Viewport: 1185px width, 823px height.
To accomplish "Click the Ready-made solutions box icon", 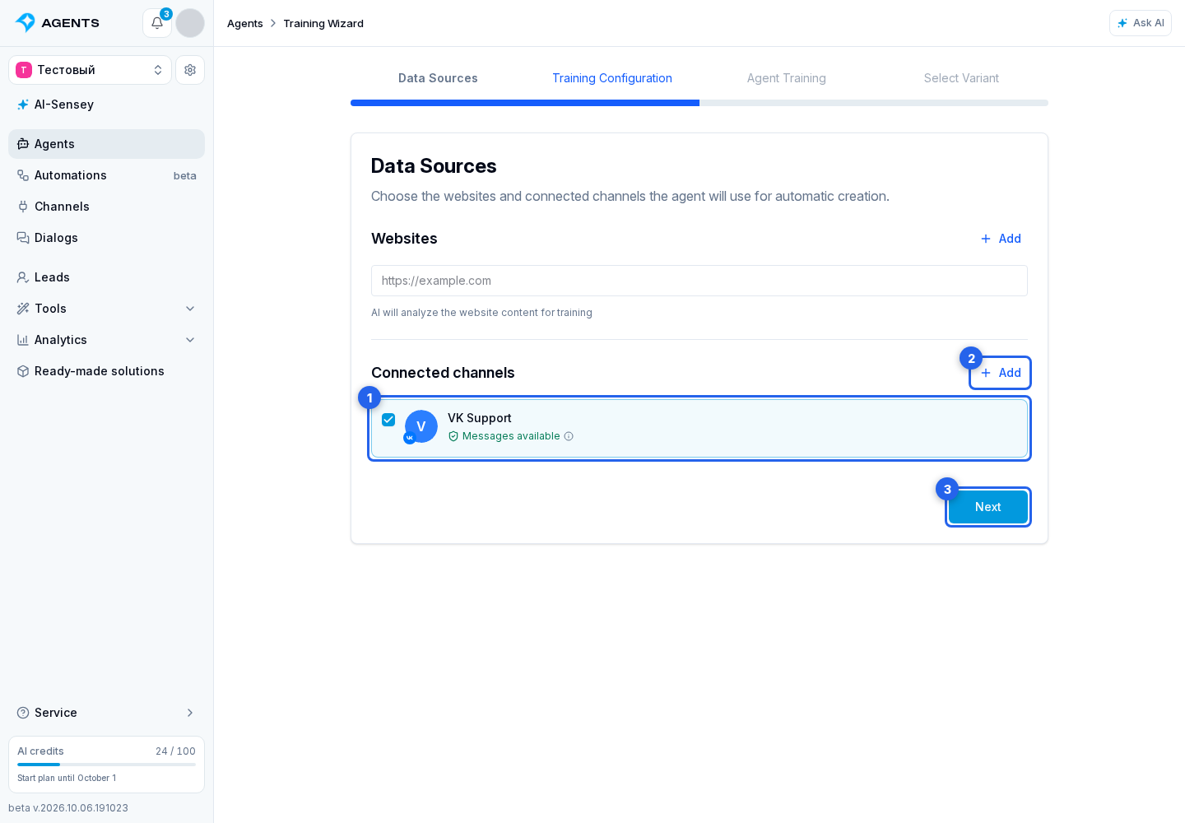I will click(x=23, y=371).
